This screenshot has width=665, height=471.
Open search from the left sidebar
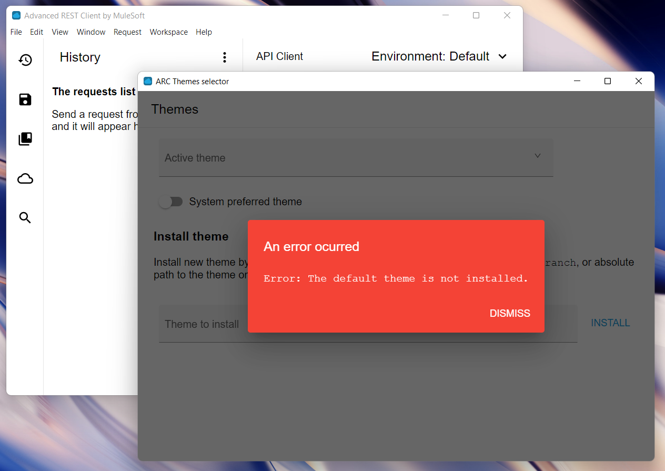click(25, 217)
